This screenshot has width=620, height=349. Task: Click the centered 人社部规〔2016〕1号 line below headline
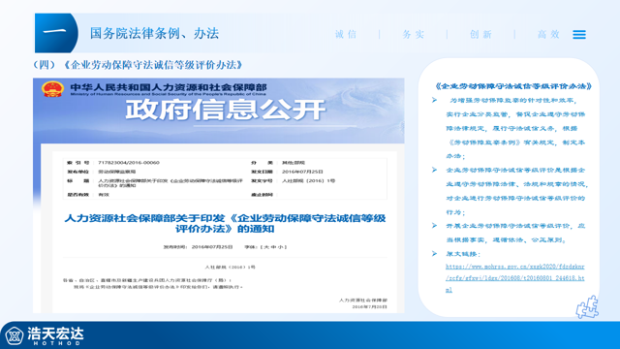click(x=231, y=268)
